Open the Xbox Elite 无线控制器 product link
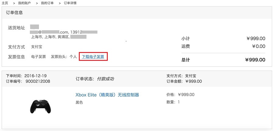Image resolution: width=274 pixels, height=131 pixels. [x=107, y=95]
